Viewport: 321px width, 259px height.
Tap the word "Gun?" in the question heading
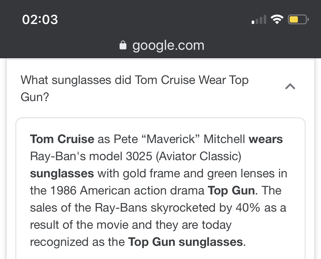(35, 97)
